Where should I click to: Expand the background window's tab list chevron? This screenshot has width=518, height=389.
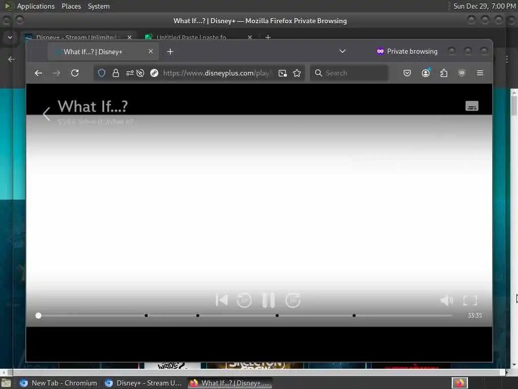click(x=10, y=37)
